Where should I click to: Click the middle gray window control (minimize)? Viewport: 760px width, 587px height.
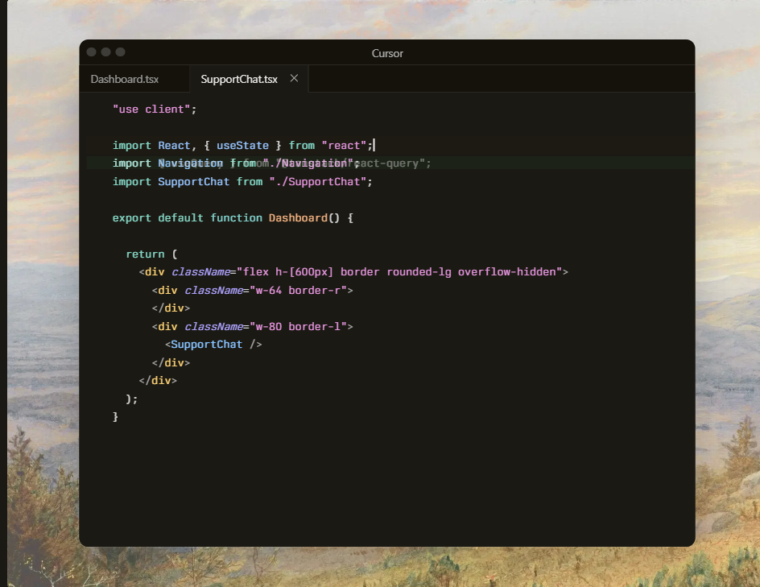coord(105,52)
